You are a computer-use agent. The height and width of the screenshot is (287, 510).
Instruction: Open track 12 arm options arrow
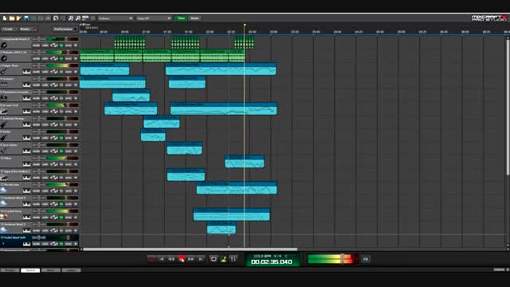(76, 191)
